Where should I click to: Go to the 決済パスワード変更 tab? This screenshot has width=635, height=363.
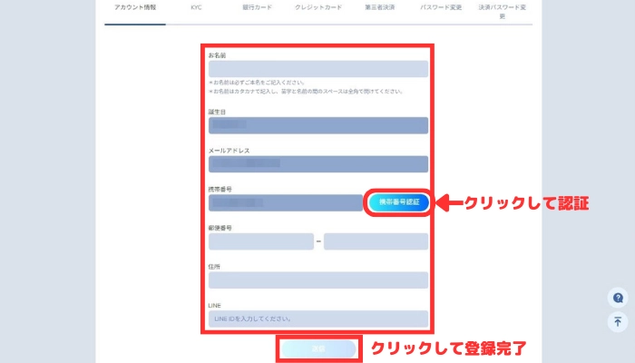(503, 12)
